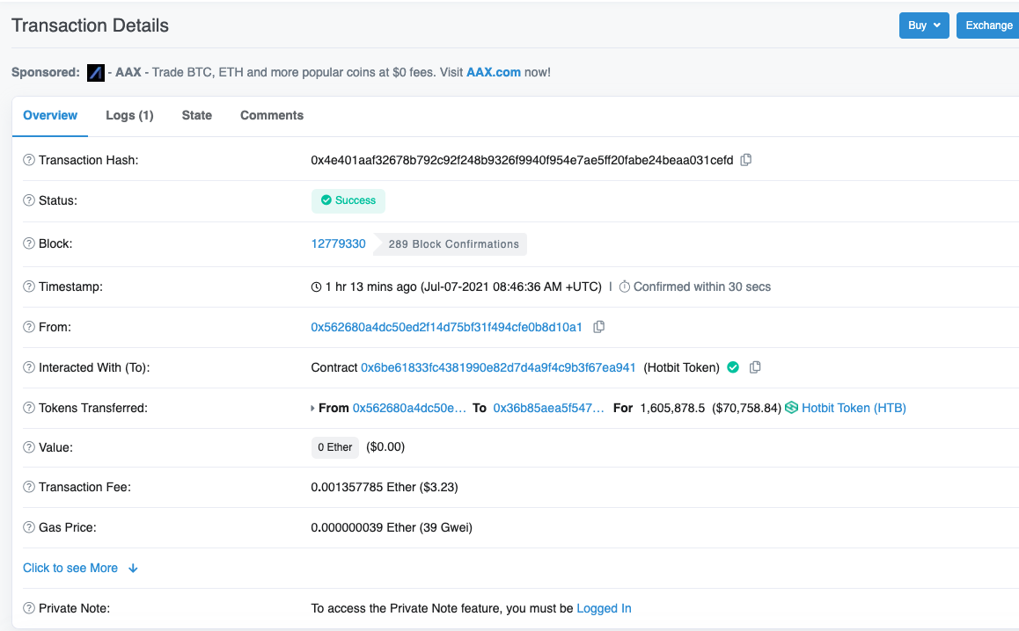Copy the transaction hash to clipboard
Image resolution: width=1019 pixels, height=631 pixels.
point(746,160)
